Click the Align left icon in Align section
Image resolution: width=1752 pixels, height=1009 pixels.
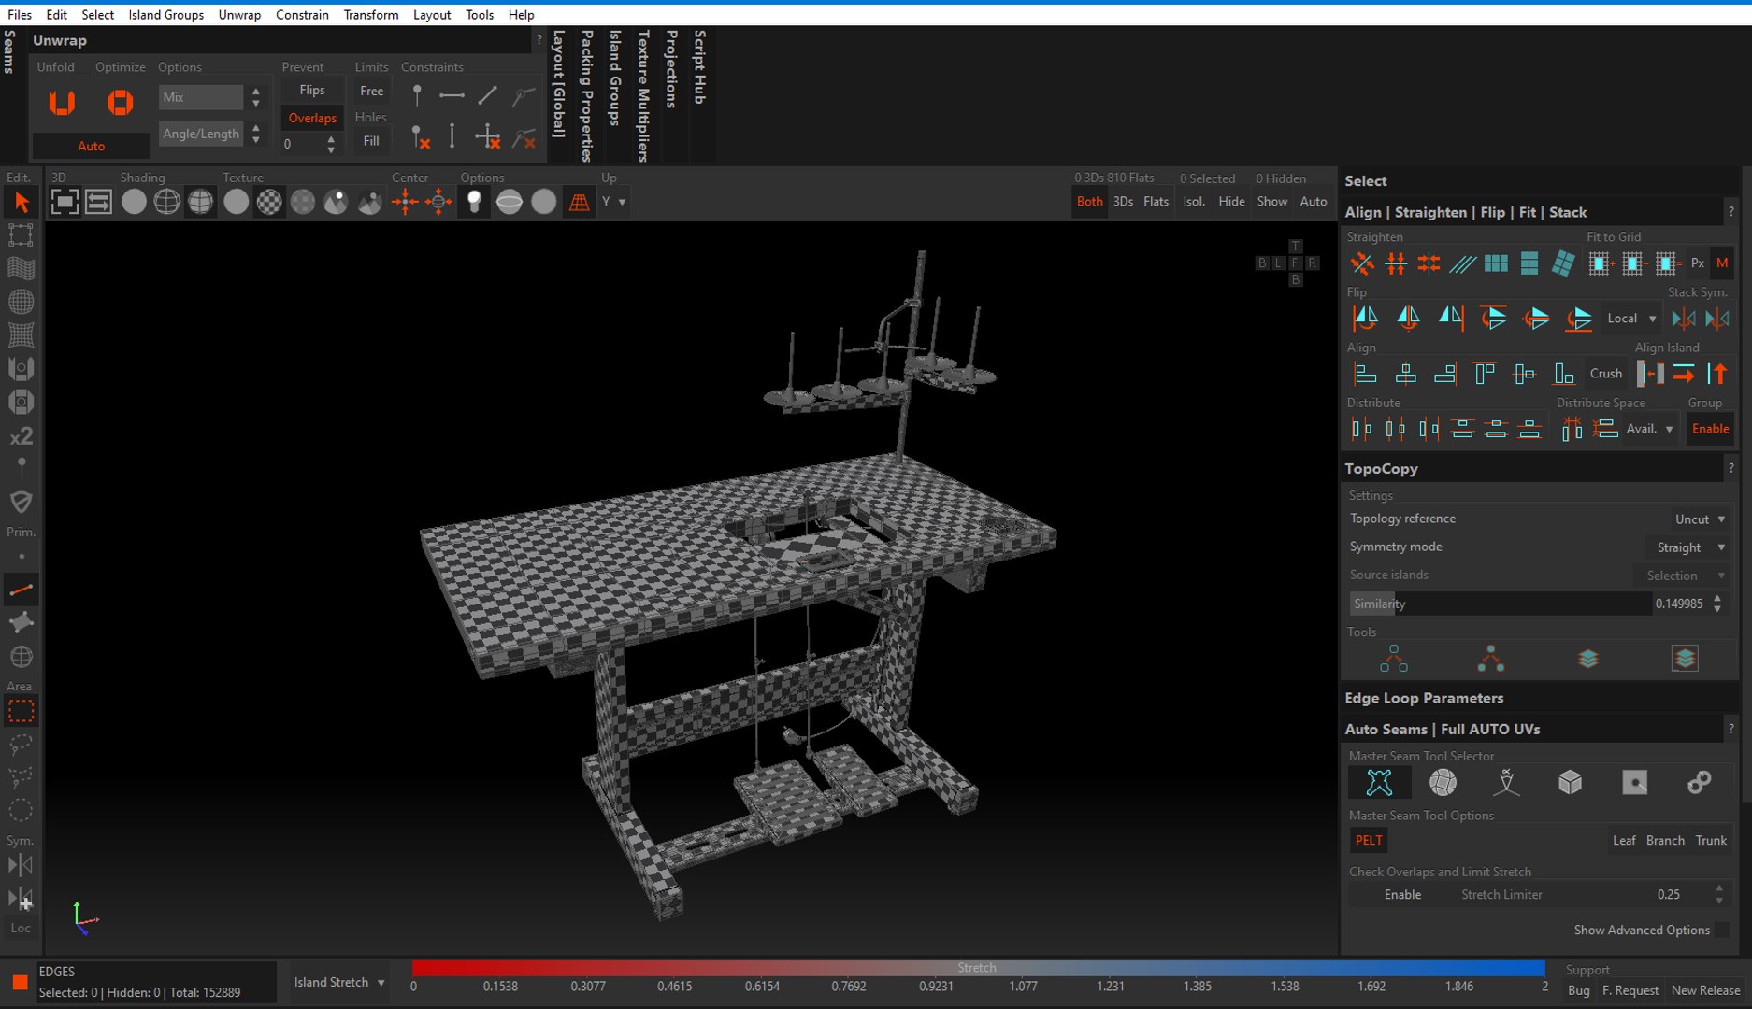[x=1365, y=374]
